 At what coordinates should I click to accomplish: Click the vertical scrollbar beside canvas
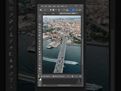[82, 51]
